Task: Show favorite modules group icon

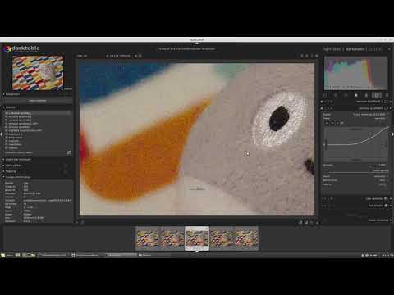Action: 336,95
